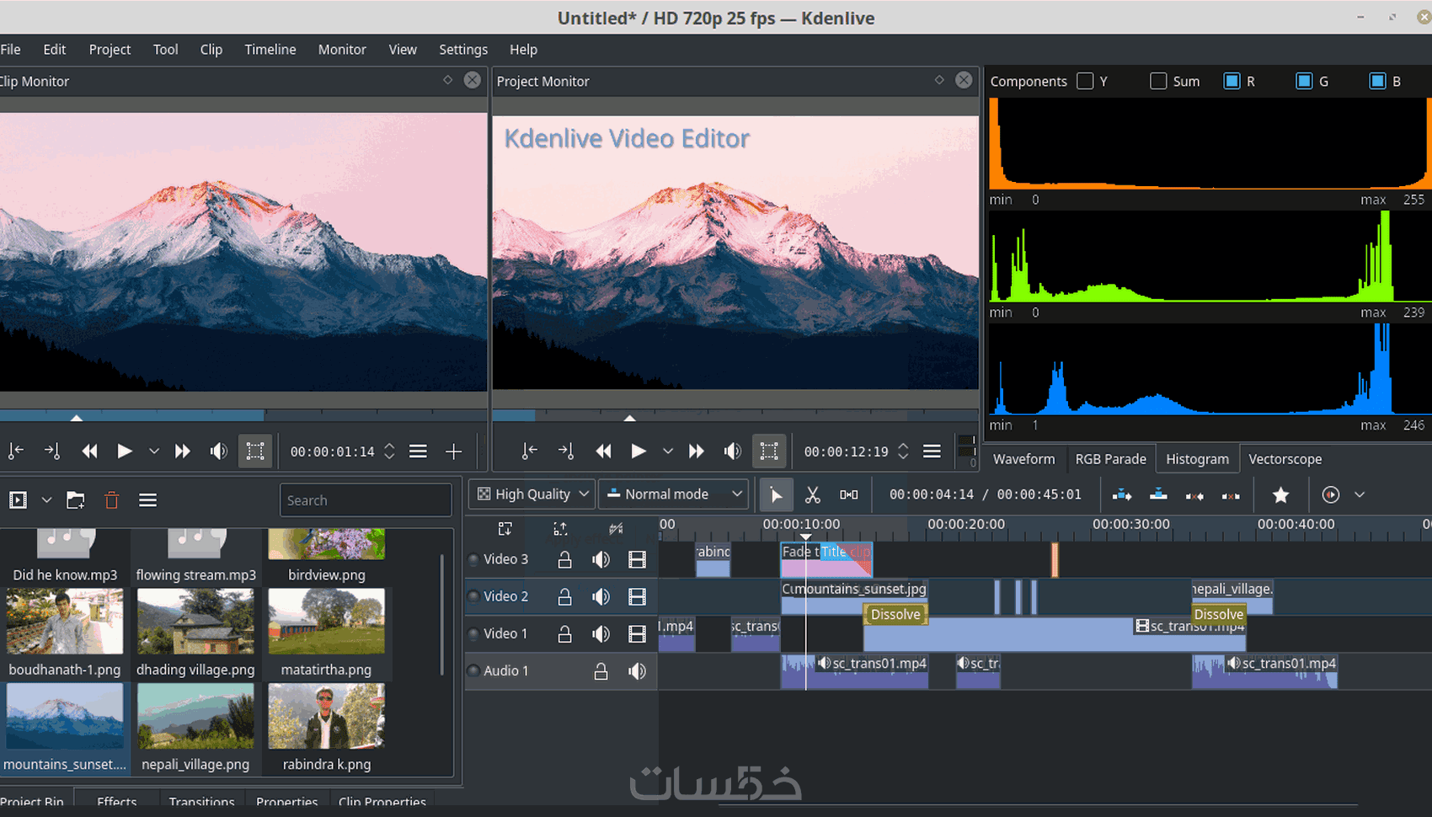Select the razor (scissors) tool

pyautogui.click(x=812, y=494)
